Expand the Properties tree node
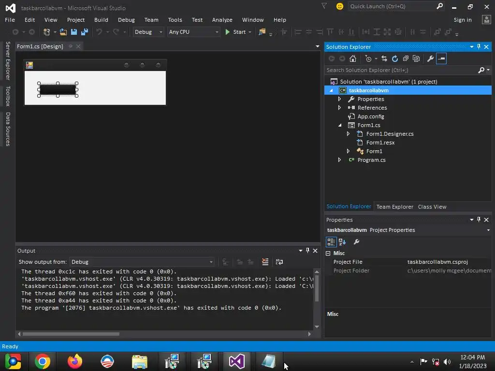The width and height of the screenshot is (495, 371). [340, 99]
